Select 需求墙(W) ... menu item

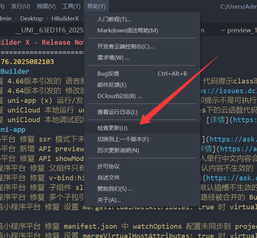[x=142, y=58]
